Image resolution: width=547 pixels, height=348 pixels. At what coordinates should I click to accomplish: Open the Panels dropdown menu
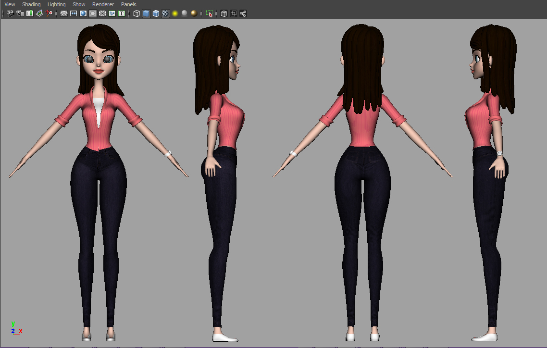[x=128, y=4]
